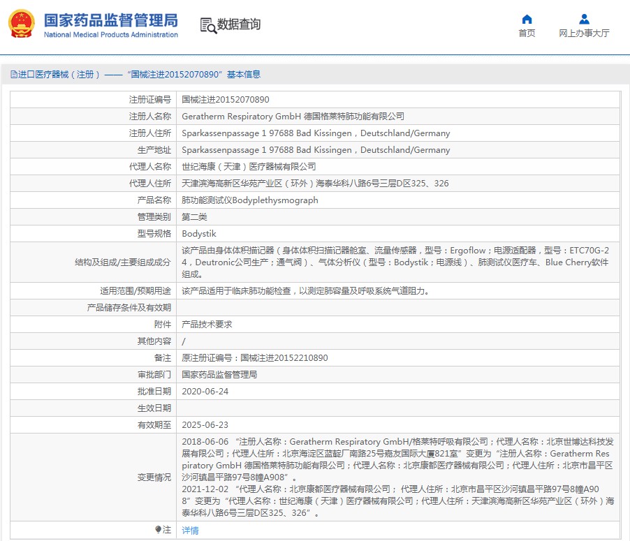Screen dimensions: 630x541
Task: Select the structure description starting 该产品由身体体积描记器
Action: (395, 262)
